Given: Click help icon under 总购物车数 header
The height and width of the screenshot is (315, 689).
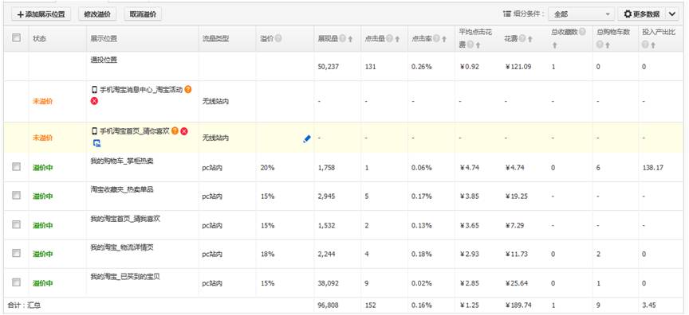Looking at the screenshot, I should 600,45.
